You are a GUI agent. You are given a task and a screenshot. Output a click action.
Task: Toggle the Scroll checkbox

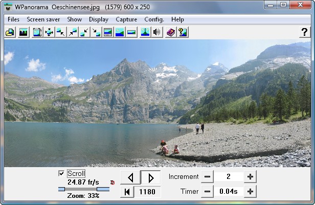(61, 173)
